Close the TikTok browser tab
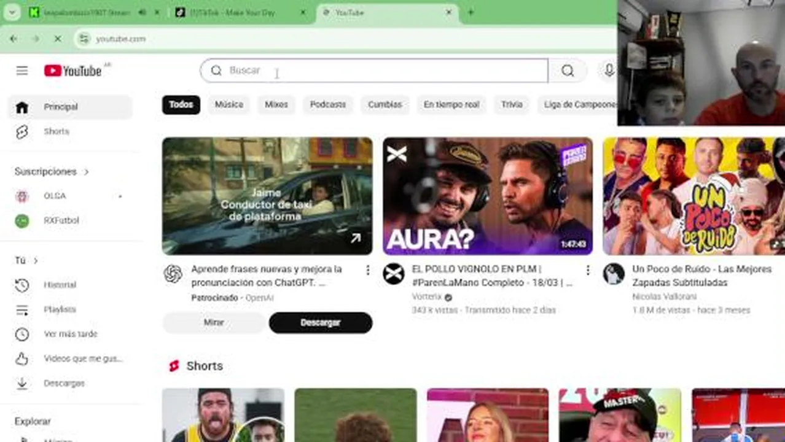 pos(303,12)
